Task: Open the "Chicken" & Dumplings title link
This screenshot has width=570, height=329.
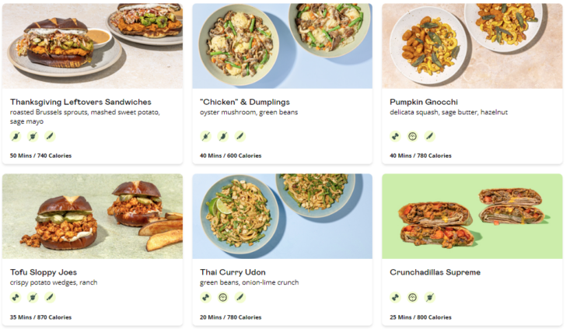Action: [245, 102]
